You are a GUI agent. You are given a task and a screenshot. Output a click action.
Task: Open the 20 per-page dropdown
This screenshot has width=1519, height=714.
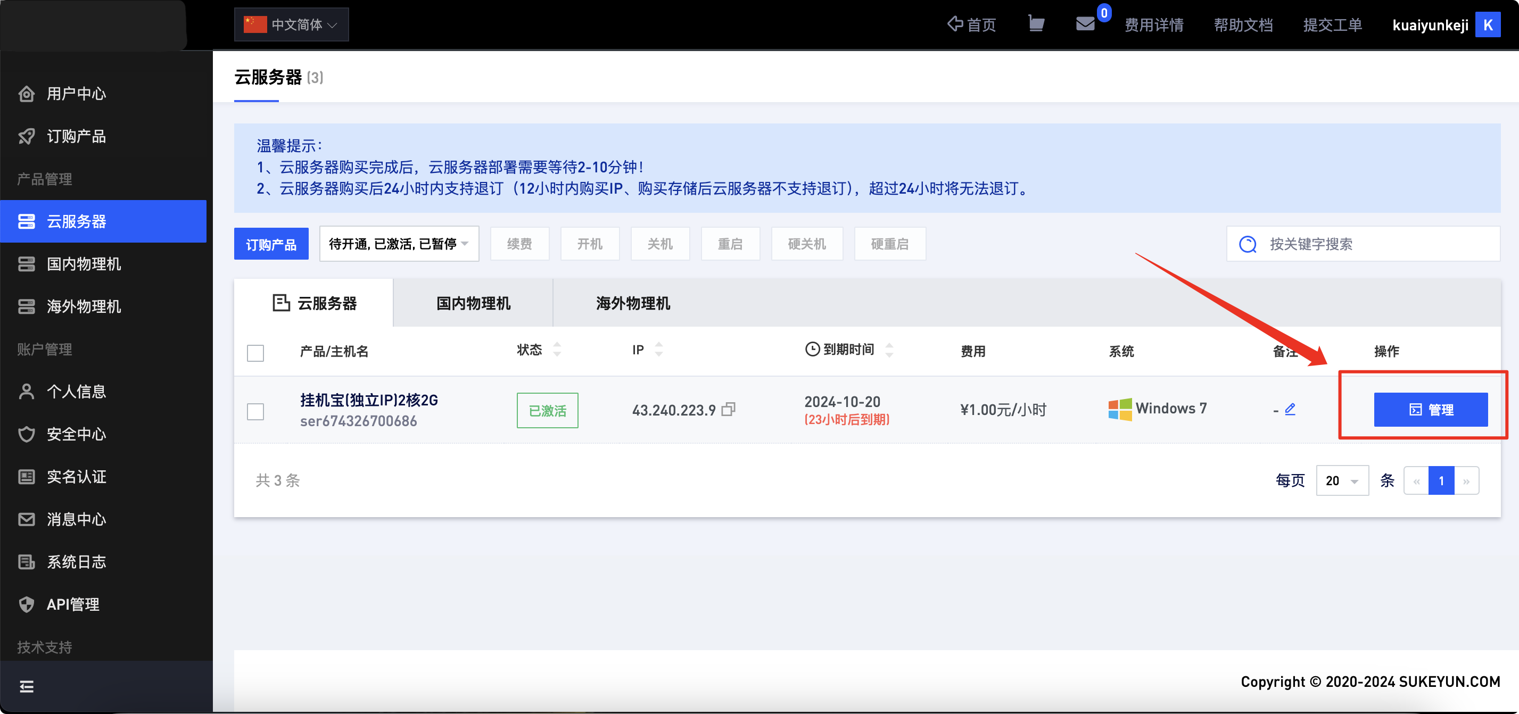[1342, 481]
